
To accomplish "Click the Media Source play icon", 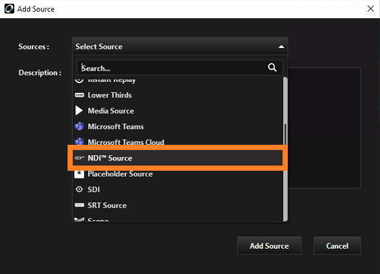I will 79,110.
